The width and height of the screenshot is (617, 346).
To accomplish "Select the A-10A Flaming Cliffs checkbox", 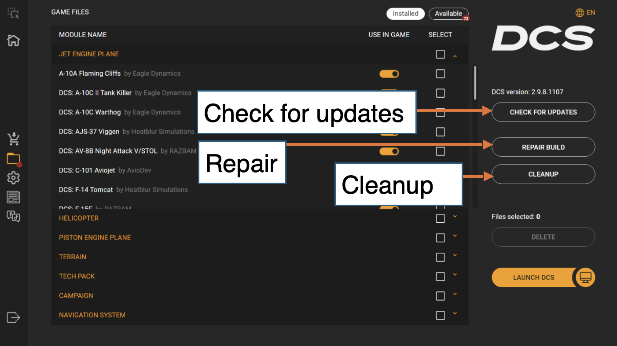I will click(440, 74).
